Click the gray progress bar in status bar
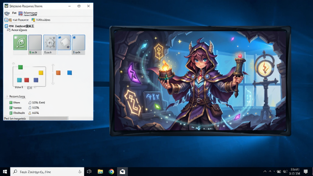 (x=49, y=118)
